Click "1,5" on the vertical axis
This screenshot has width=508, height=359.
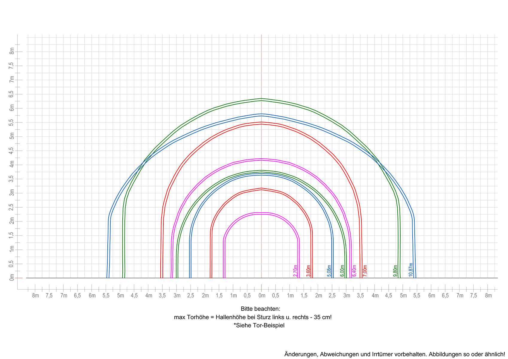pos(12,235)
